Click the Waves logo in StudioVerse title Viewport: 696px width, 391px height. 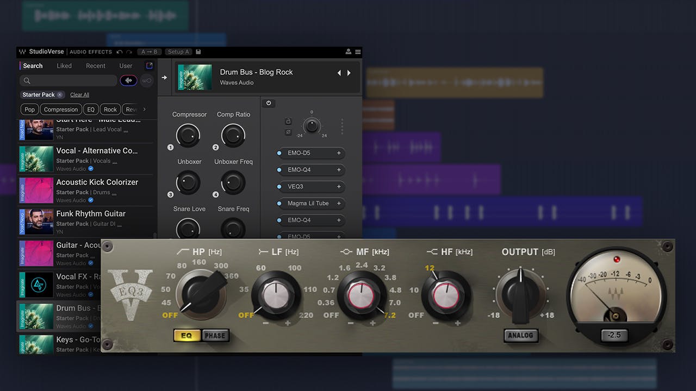tap(22, 52)
